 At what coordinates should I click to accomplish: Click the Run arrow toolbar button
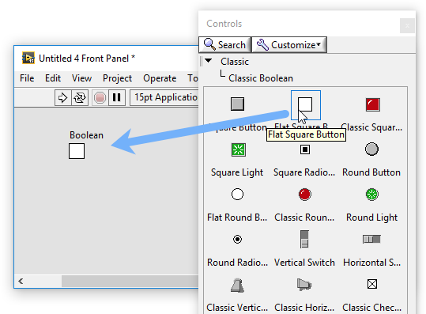point(62,97)
